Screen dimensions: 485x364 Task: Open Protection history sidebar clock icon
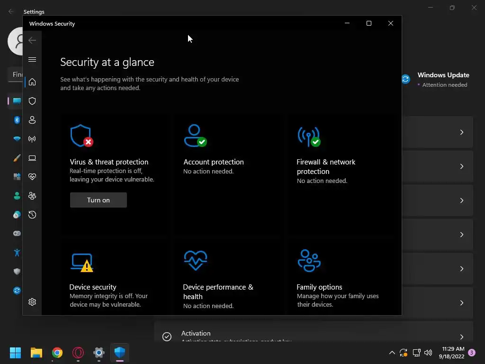click(x=32, y=215)
